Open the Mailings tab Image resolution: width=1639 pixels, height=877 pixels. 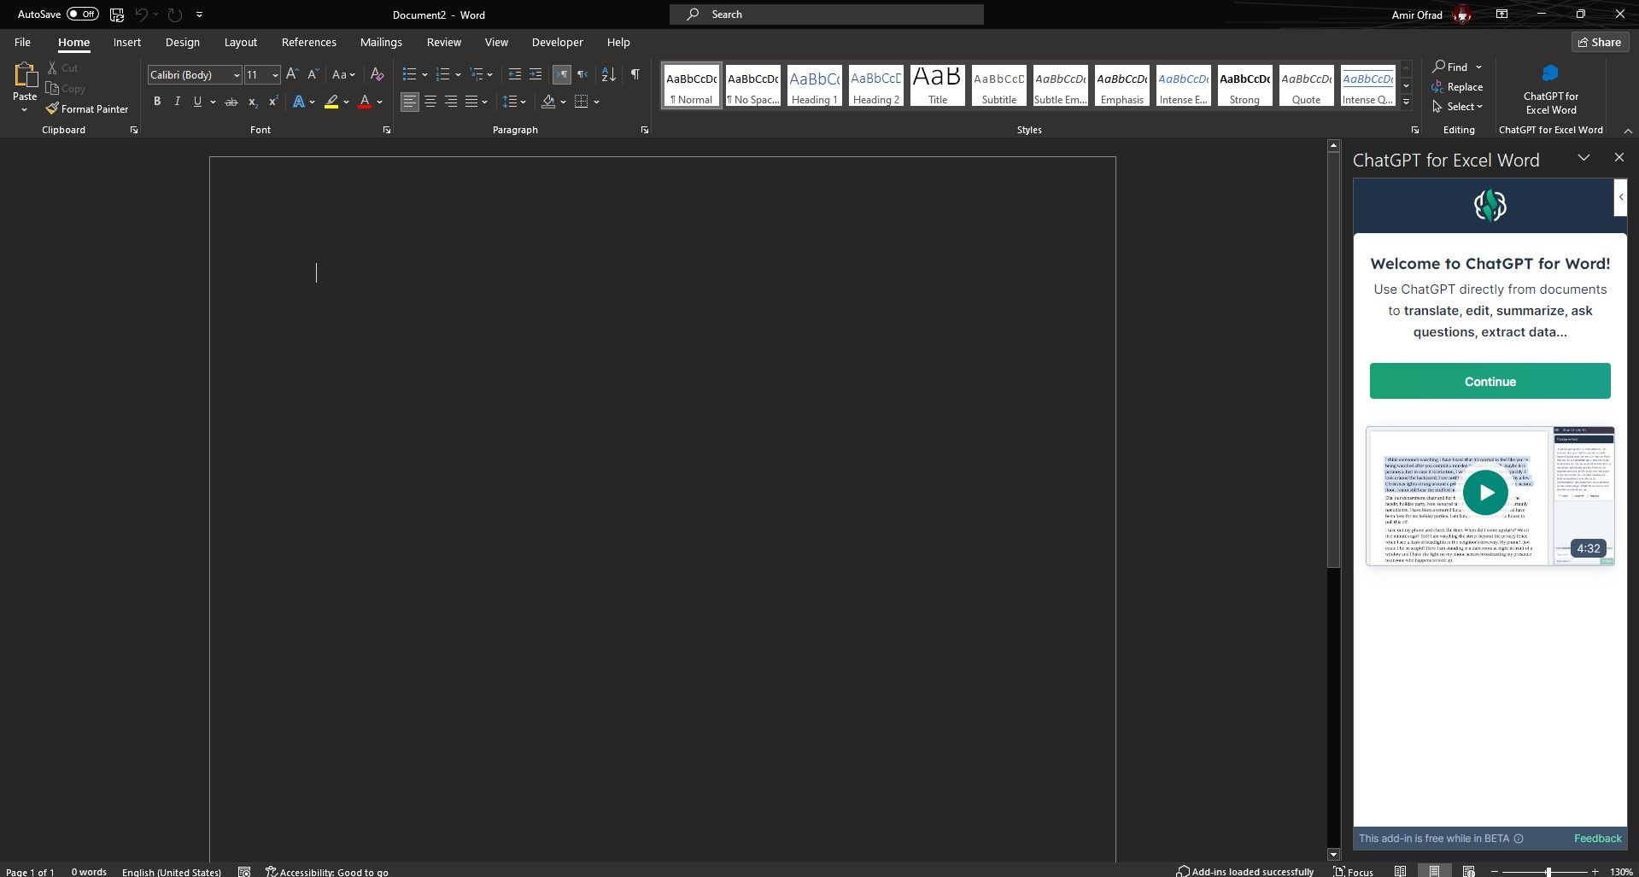pyautogui.click(x=380, y=42)
